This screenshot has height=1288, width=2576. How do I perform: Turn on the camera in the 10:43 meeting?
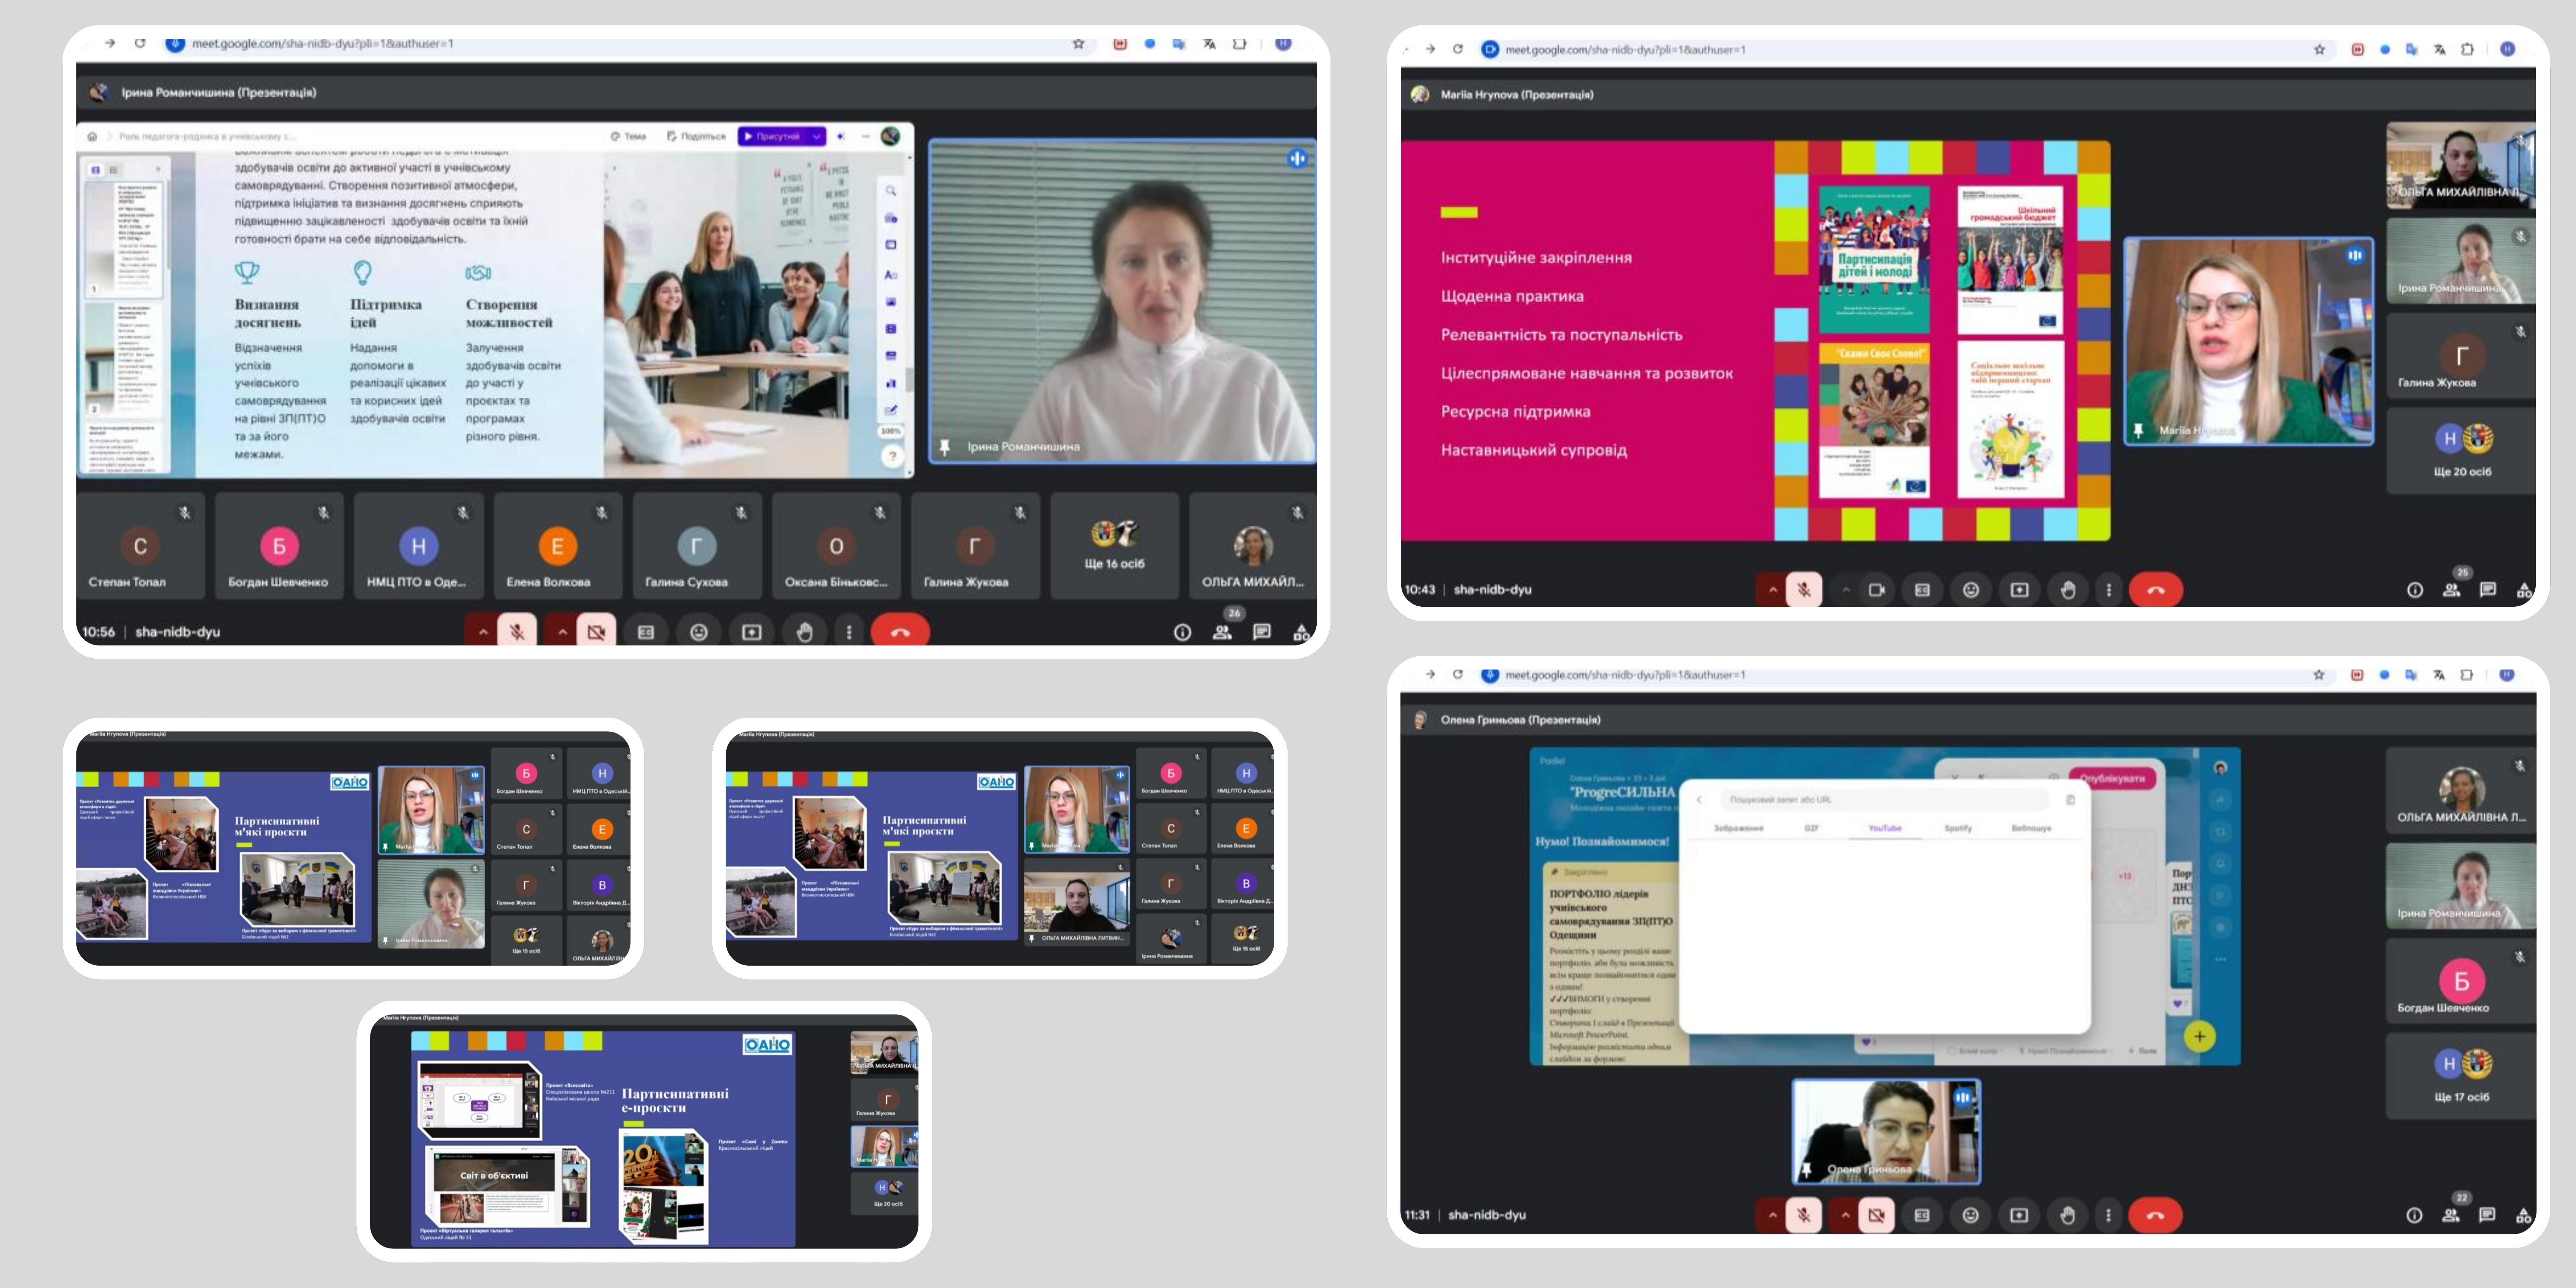1877,590
